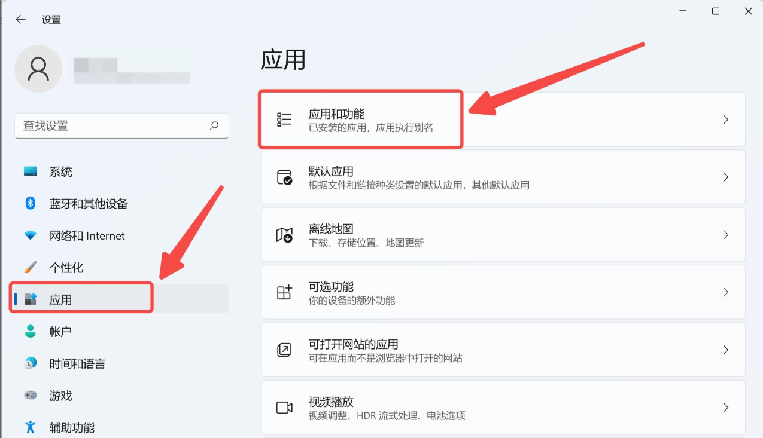Expand the 可打开网站的应用 row chevron
The width and height of the screenshot is (763, 438).
[726, 350]
